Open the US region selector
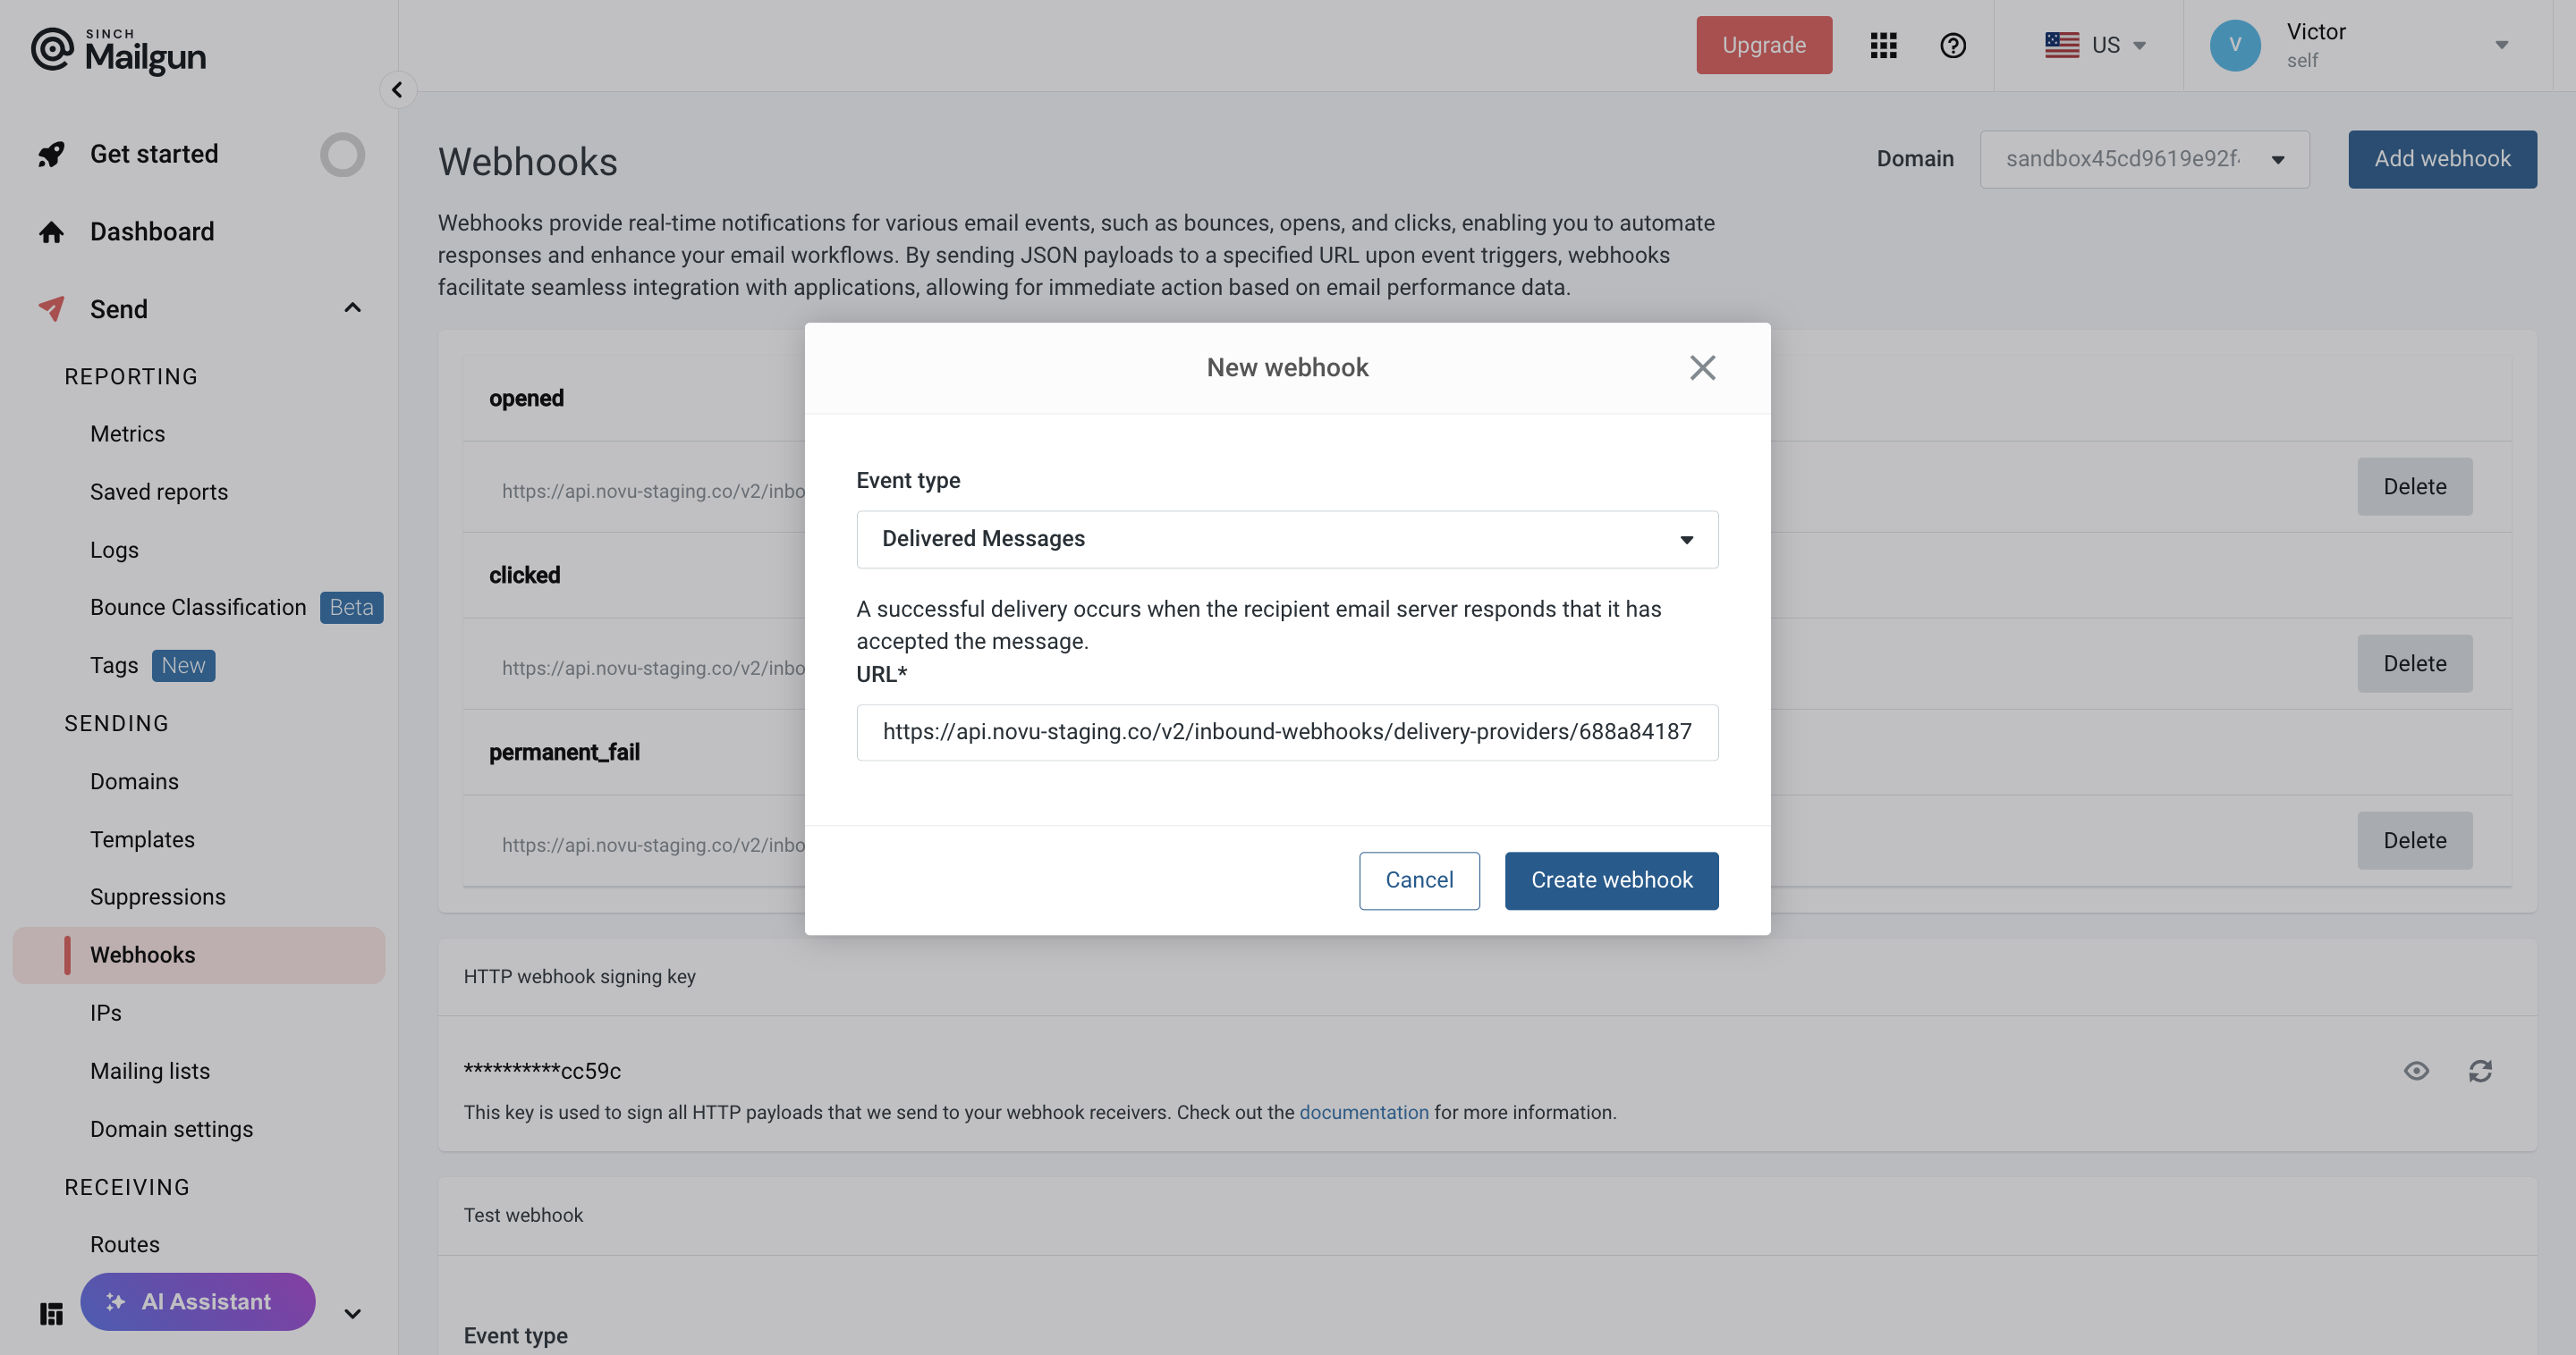Screen dimensions: 2576x1355 pos(2097,45)
